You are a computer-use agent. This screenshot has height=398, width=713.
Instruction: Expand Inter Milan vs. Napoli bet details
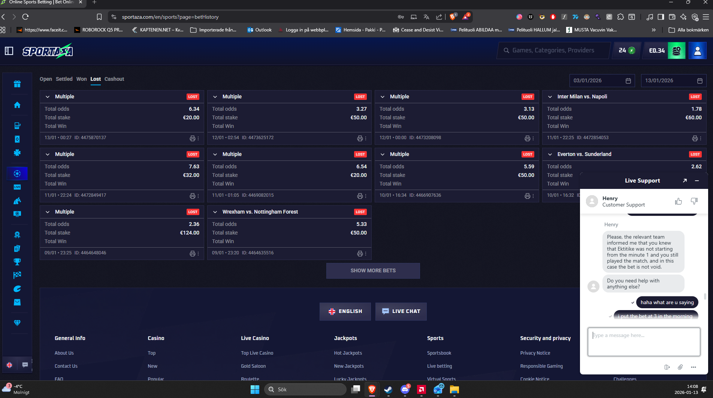pyautogui.click(x=550, y=97)
